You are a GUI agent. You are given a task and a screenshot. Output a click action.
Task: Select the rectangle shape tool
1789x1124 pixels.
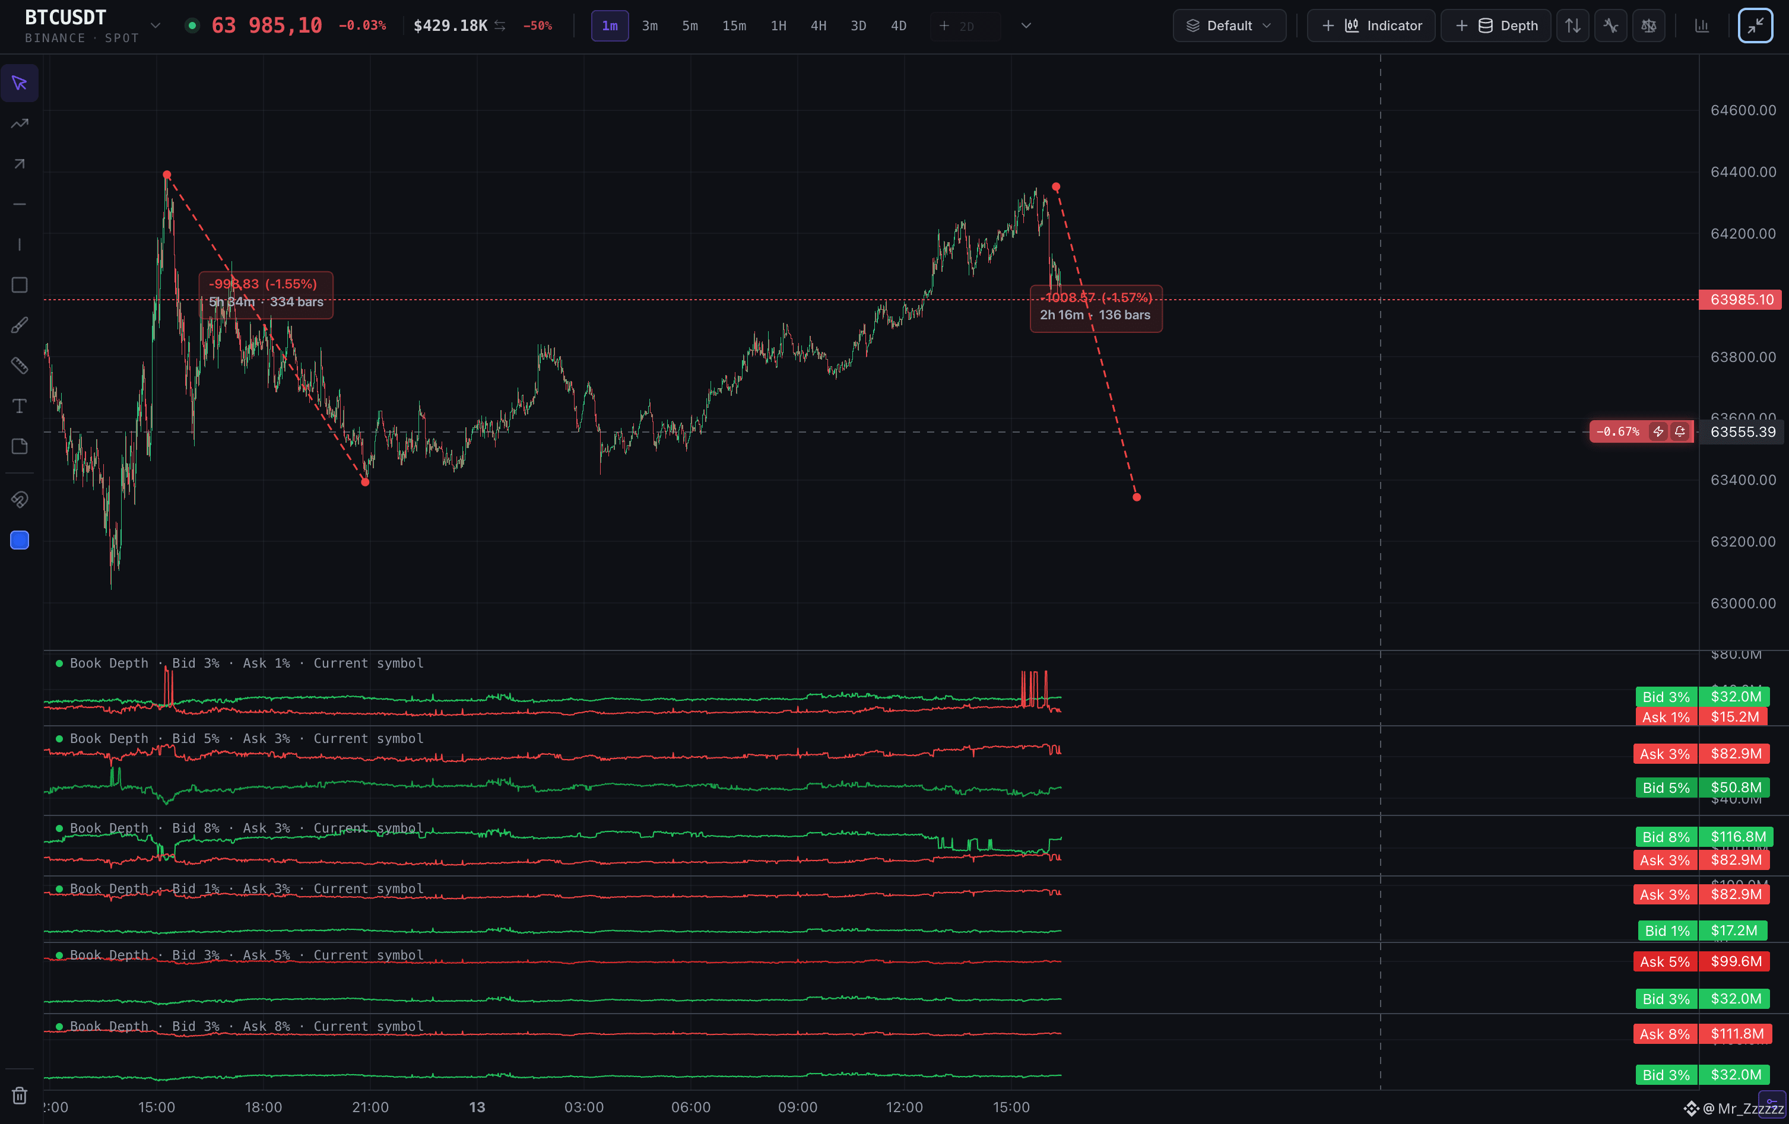20,285
